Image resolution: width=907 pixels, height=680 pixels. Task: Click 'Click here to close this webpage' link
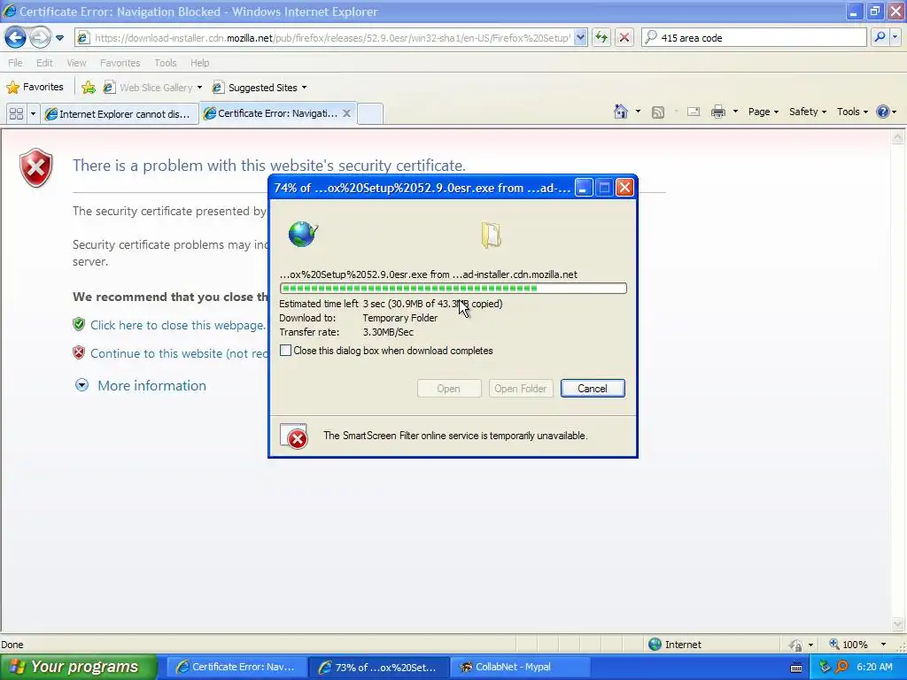[177, 325]
